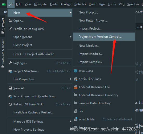This screenshot has width=143, height=134.
Task: Click the Project tool window folder icon
Action: pos(3,33)
